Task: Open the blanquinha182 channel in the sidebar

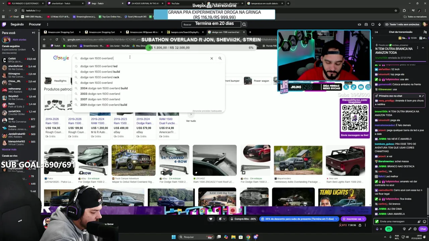Action: coord(19,143)
